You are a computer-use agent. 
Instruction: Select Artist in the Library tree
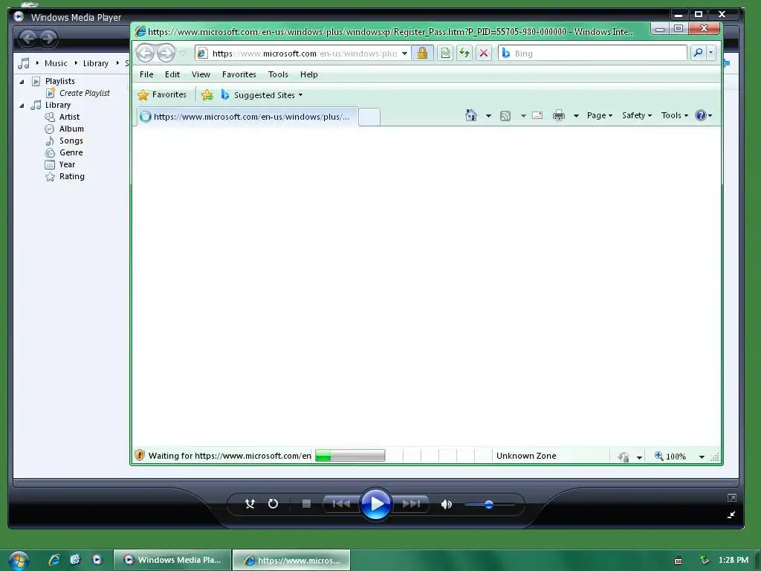point(62,117)
